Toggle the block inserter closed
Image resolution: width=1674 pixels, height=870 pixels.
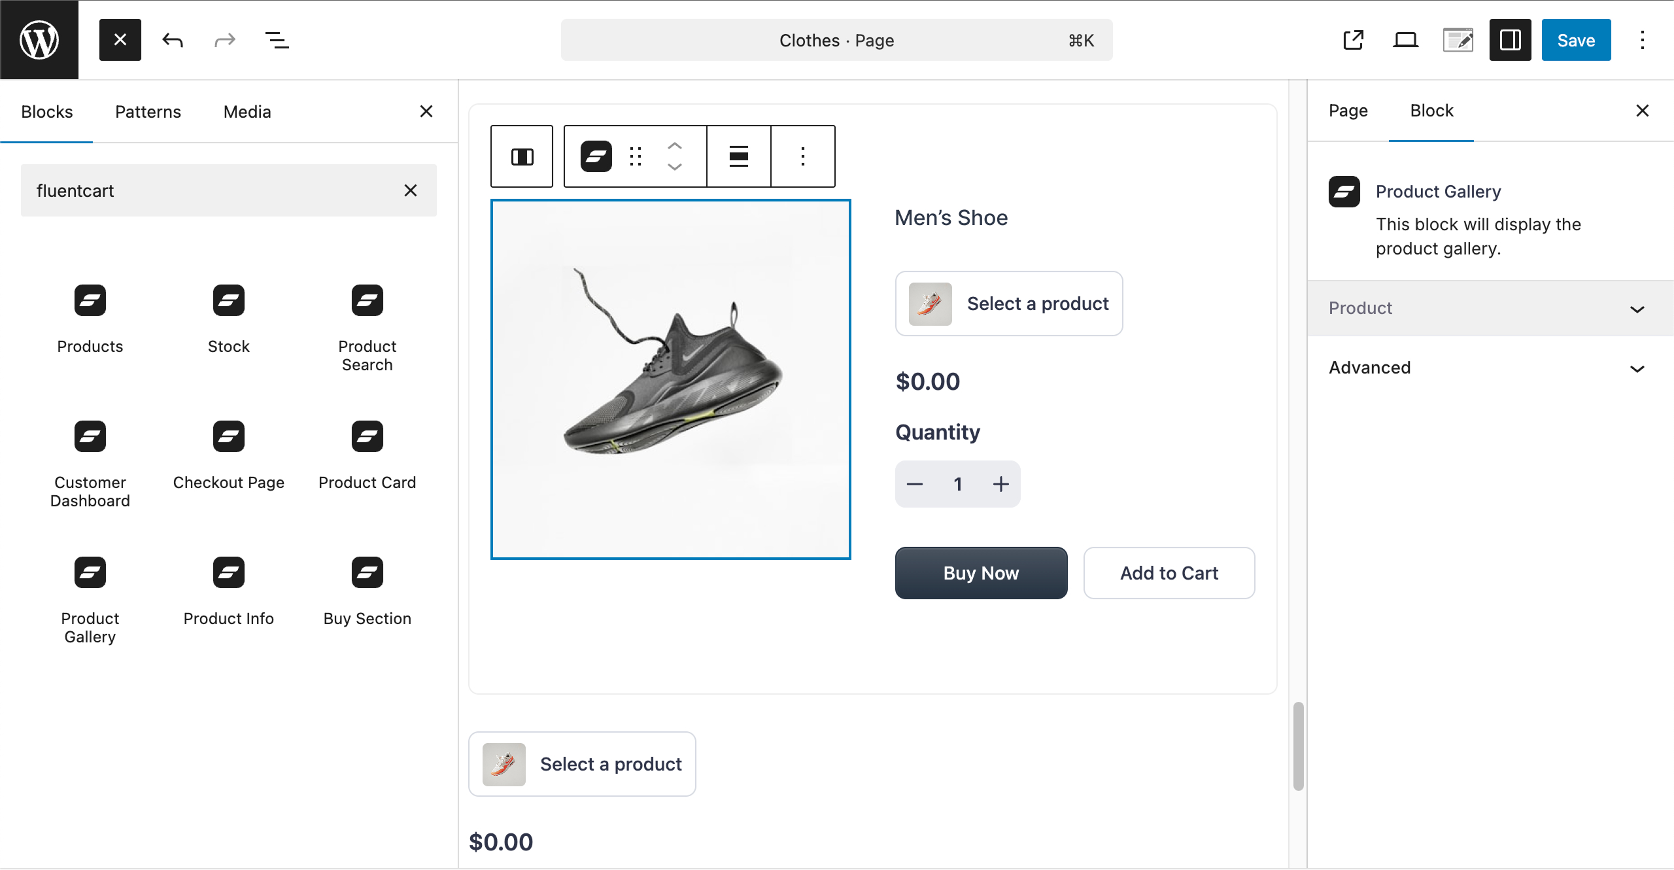[120, 40]
